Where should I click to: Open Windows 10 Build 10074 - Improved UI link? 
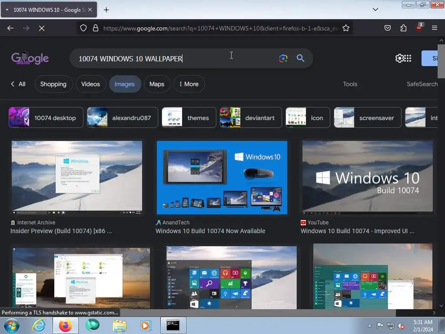click(358, 231)
